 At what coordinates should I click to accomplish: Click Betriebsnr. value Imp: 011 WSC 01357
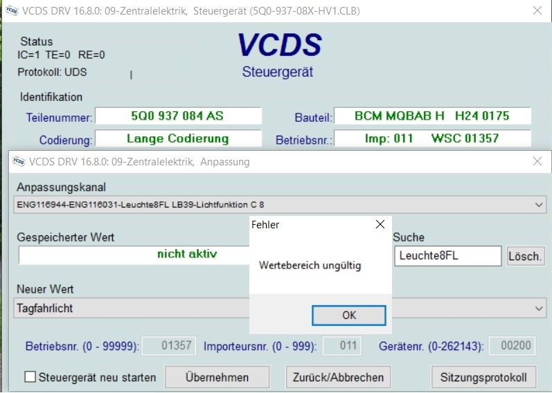(432, 138)
